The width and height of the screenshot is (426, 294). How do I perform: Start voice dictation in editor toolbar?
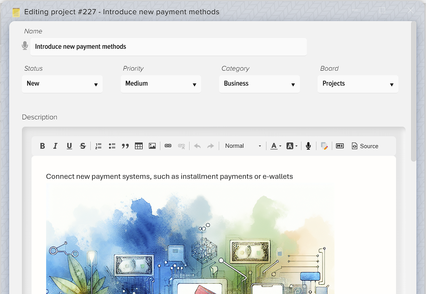(x=308, y=146)
